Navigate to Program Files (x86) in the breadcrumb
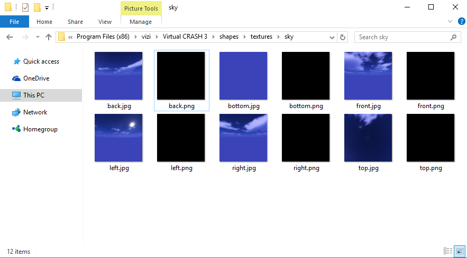Viewport: 467px width, 258px height. pos(103,37)
